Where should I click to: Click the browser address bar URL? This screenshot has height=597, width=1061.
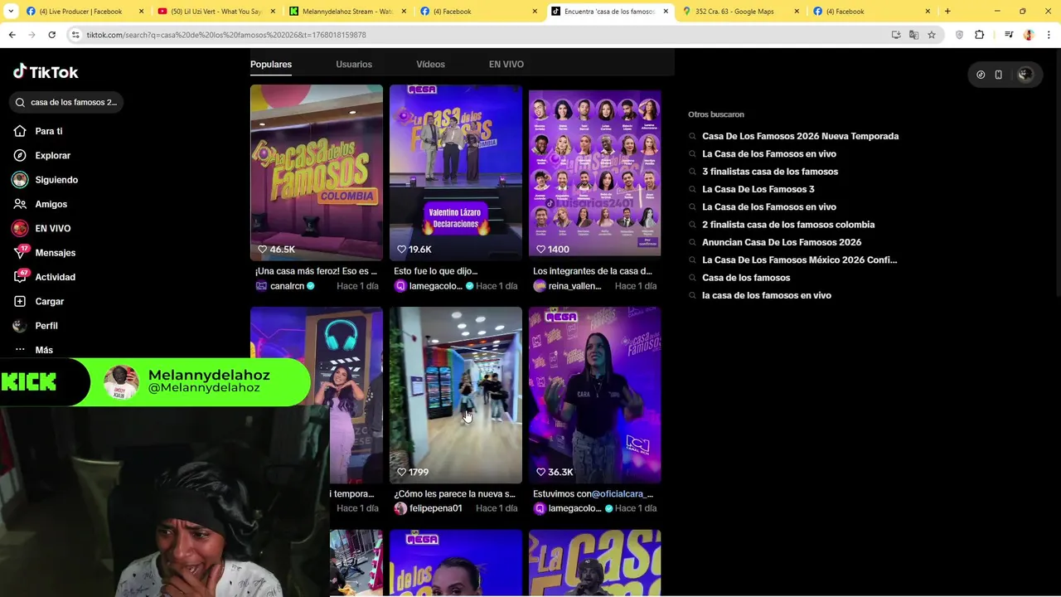pyautogui.click(x=226, y=35)
